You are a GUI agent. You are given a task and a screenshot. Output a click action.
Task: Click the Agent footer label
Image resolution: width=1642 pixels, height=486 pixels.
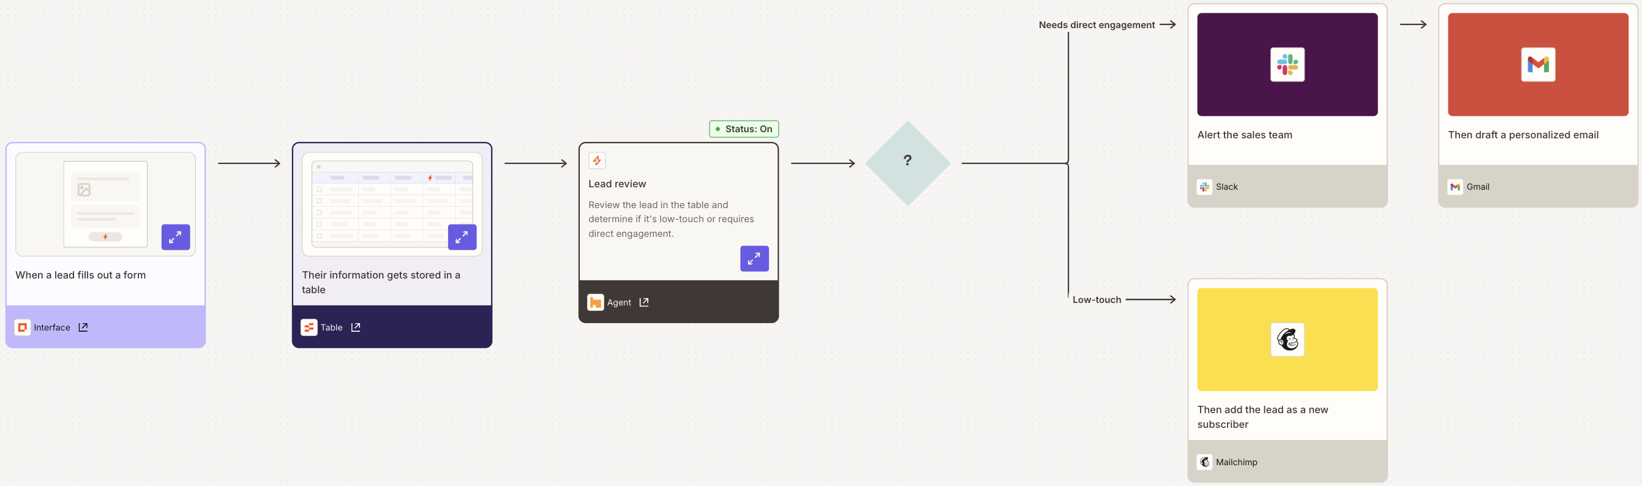click(x=619, y=302)
